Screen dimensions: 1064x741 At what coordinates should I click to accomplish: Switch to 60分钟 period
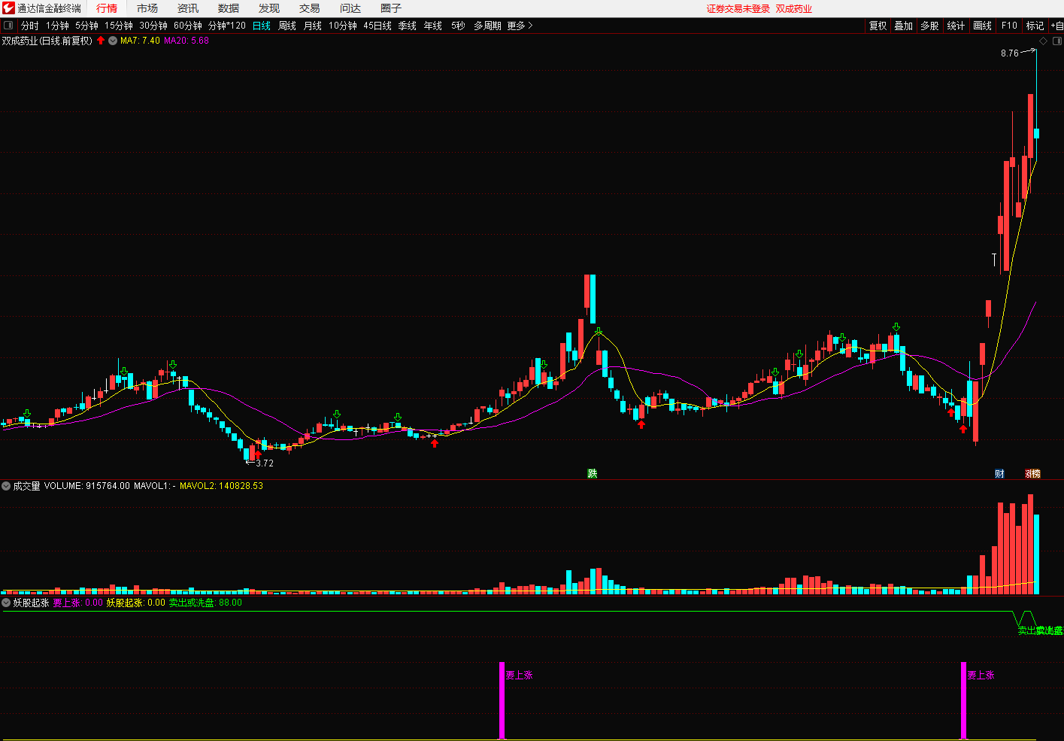188,26
